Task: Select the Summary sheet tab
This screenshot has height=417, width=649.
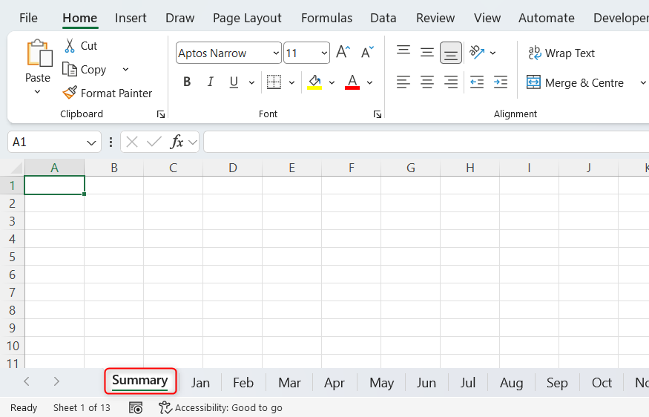Action: point(140,381)
